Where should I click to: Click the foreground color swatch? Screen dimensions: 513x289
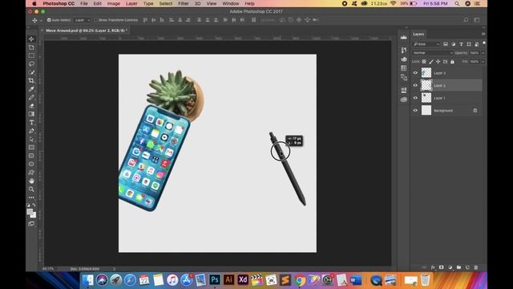(x=30, y=212)
